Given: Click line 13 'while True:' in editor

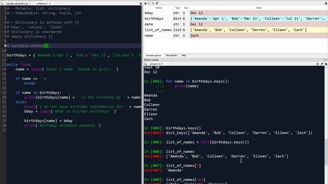Looking at the screenshot, I should (x=18, y=64).
